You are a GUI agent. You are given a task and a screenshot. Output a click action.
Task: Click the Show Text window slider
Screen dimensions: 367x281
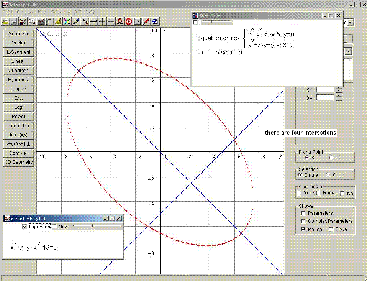click(x=216, y=22)
